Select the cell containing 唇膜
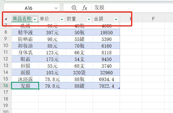The height and width of the screenshot is (113, 173). (x=25, y=66)
